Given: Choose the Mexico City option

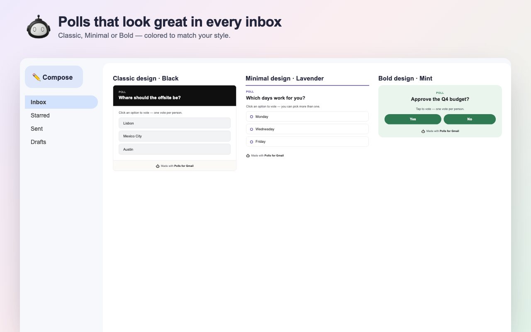Looking at the screenshot, I should coord(175,136).
